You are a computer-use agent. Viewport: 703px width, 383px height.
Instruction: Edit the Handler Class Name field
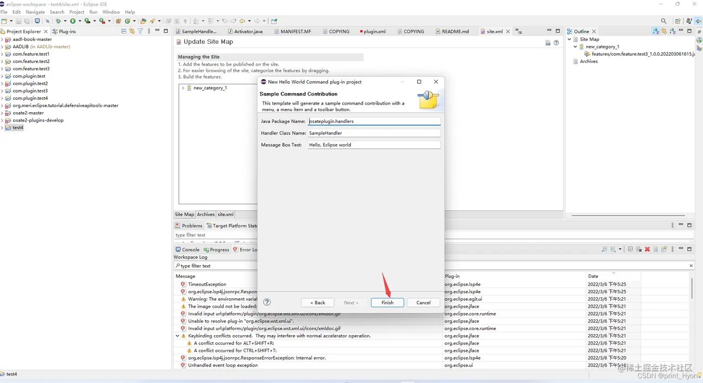point(374,133)
